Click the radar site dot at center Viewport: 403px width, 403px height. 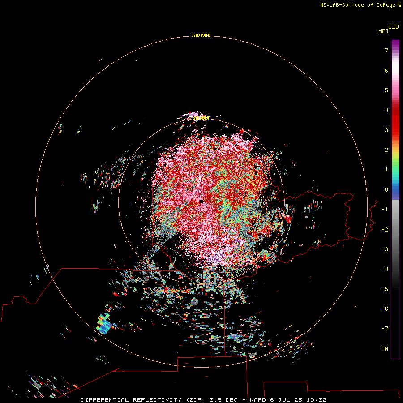tap(201, 201)
